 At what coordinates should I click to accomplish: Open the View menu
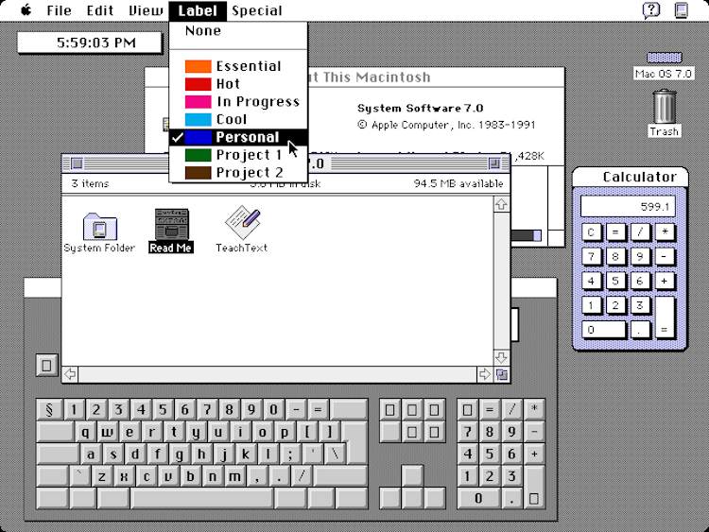coord(146,10)
